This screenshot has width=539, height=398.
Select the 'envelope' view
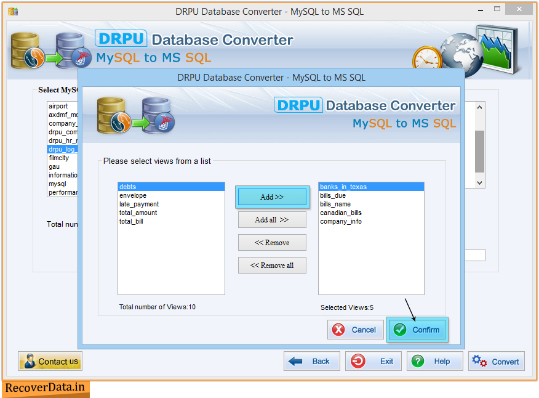[171, 195]
